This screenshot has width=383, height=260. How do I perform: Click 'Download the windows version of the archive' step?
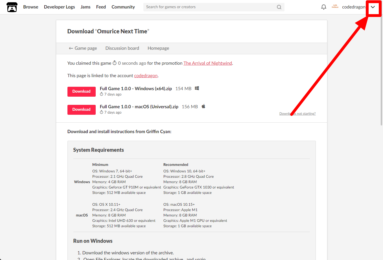pyautogui.click(x=128, y=253)
